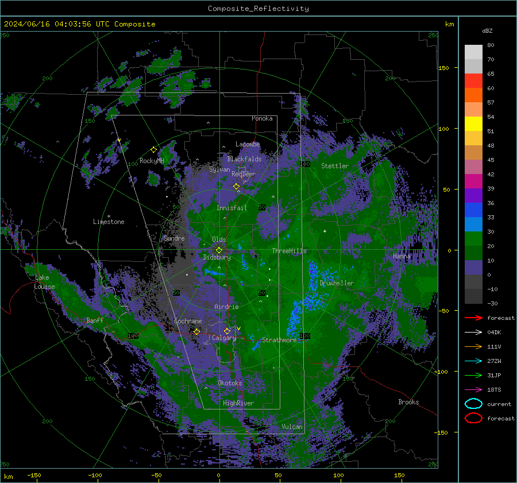Screen dimensions: 517x483
Task: Click the Drumheller city label
Action: point(337,283)
